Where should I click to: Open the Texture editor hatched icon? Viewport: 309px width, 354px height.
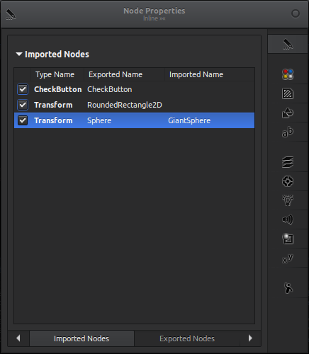click(288, 93)
